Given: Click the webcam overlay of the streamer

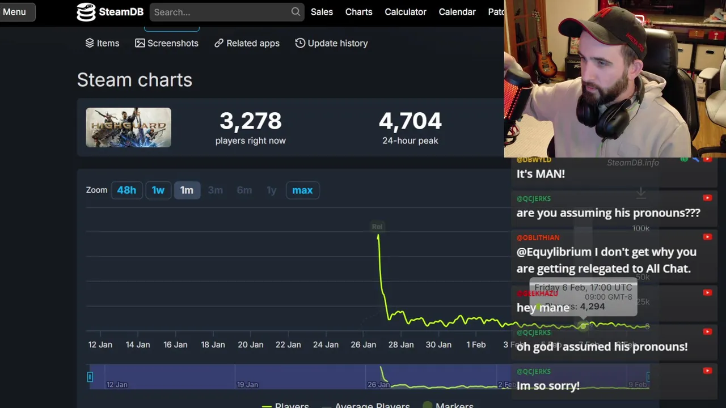Looking at the screenshot, I should (x=615, y=79).
